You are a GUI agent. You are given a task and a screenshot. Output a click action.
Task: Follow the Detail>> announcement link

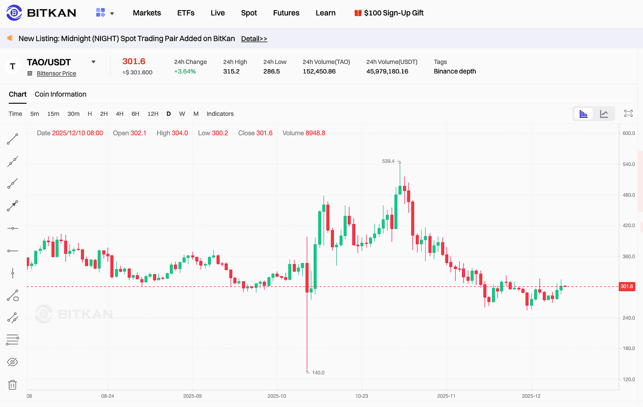coord(254,39)
